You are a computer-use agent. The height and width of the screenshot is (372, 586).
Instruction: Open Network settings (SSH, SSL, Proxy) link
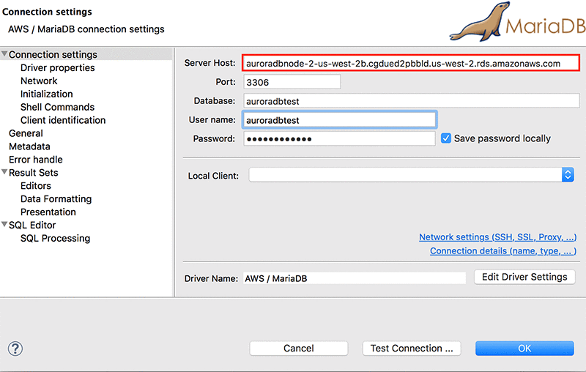[x=498, y=237]
